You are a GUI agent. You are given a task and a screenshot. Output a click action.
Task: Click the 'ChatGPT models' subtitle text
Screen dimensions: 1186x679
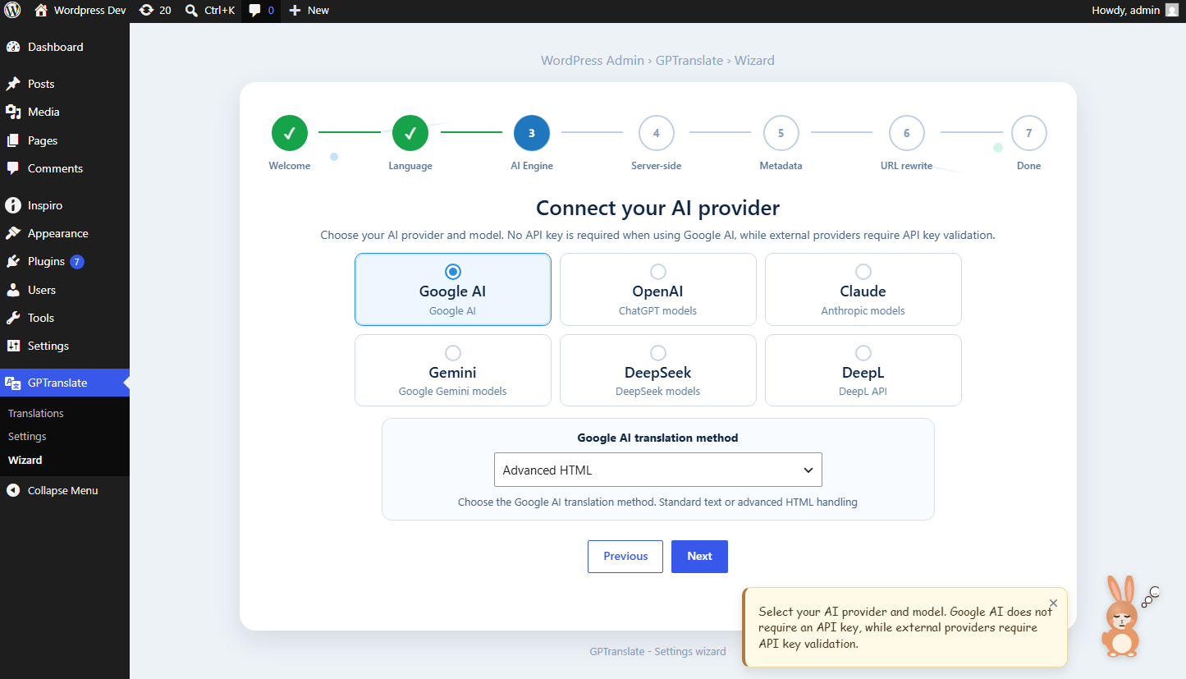(658, 310)
